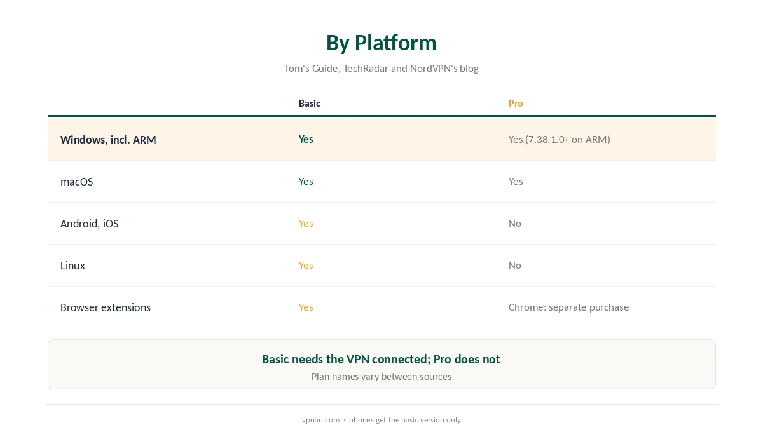The image size is (763, 432).
Task: Select the 'Android, iOS' row label
Action: [x=89, y=224]
